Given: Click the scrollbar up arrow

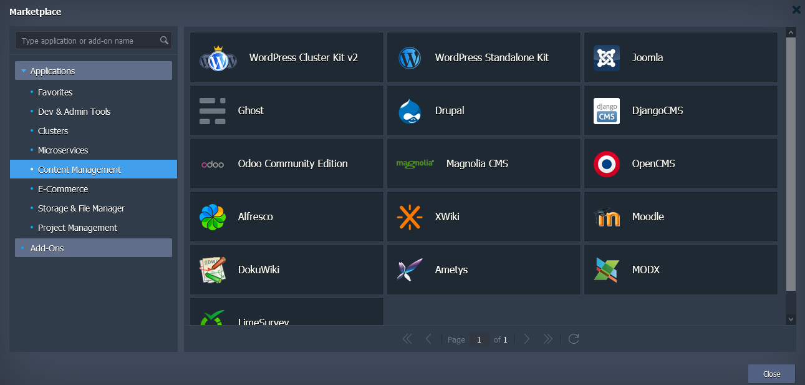Looking at the screenshot, I should (x=791, y=32).
